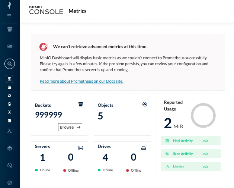This screenshot has width=234, height=188.
Task: Click the circular icon in Objects card
Action: point(145,104)
